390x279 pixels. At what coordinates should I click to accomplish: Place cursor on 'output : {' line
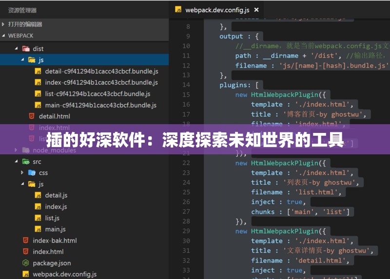[x=239, y=36]
